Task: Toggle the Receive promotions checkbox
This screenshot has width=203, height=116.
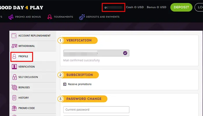Action: pos(65,84)
